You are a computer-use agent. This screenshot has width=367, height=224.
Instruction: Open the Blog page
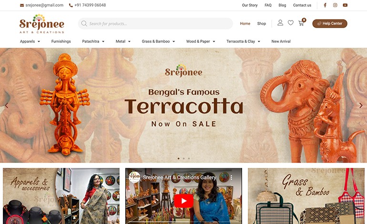[282, 5]
